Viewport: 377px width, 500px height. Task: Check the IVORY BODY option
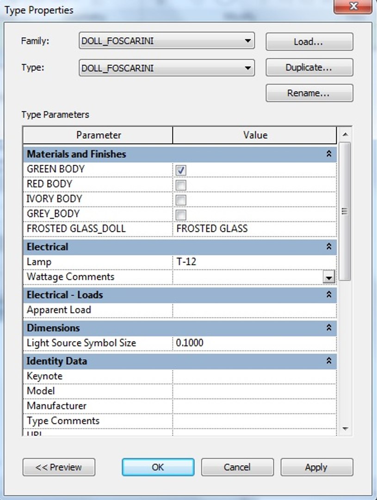coord(181,200)
